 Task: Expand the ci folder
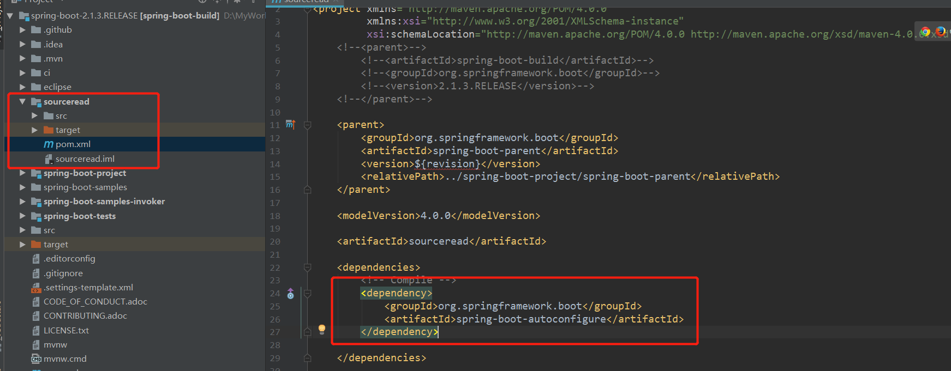(22, 72)
